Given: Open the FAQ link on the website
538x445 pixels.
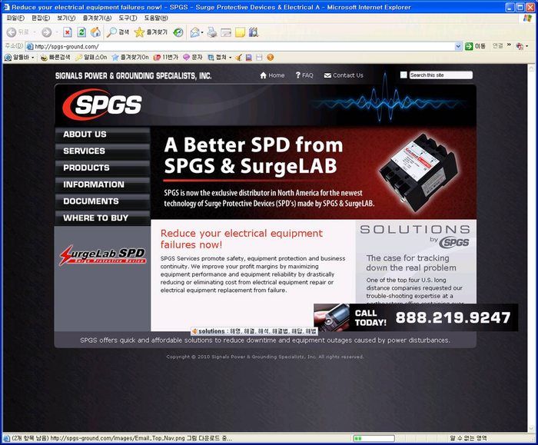Looking at the screenshot, I should 304,75.
